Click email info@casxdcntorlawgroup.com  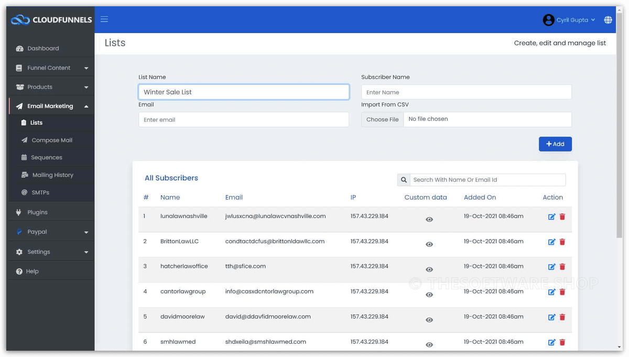click(x=269, y=291)
